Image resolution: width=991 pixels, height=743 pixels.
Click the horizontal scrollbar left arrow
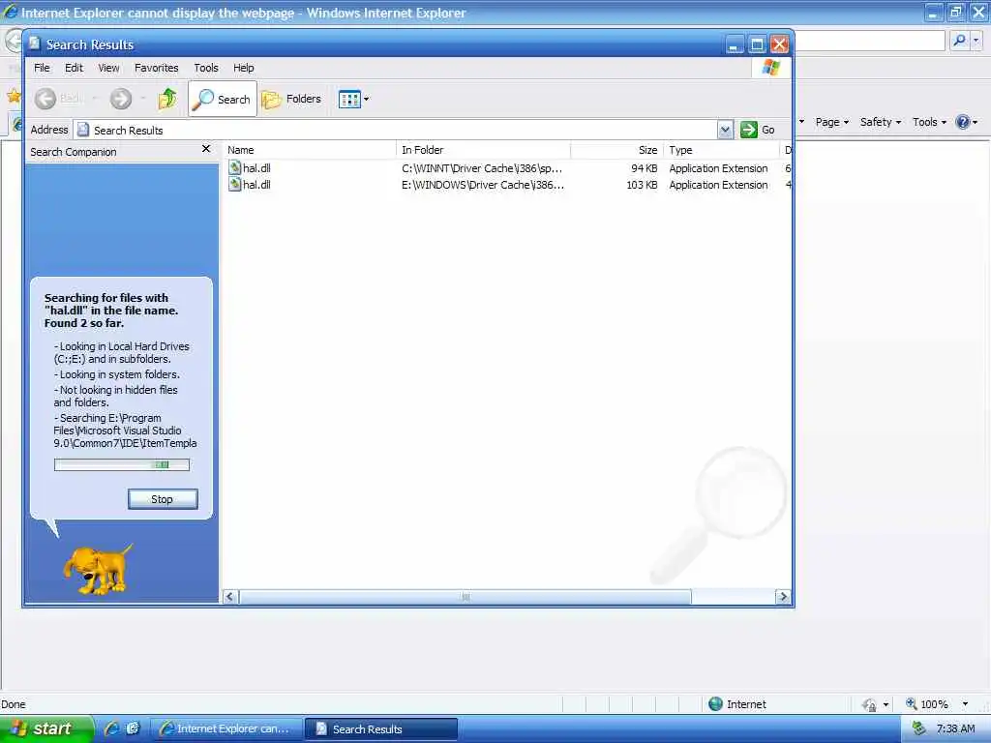click(230, 596)
